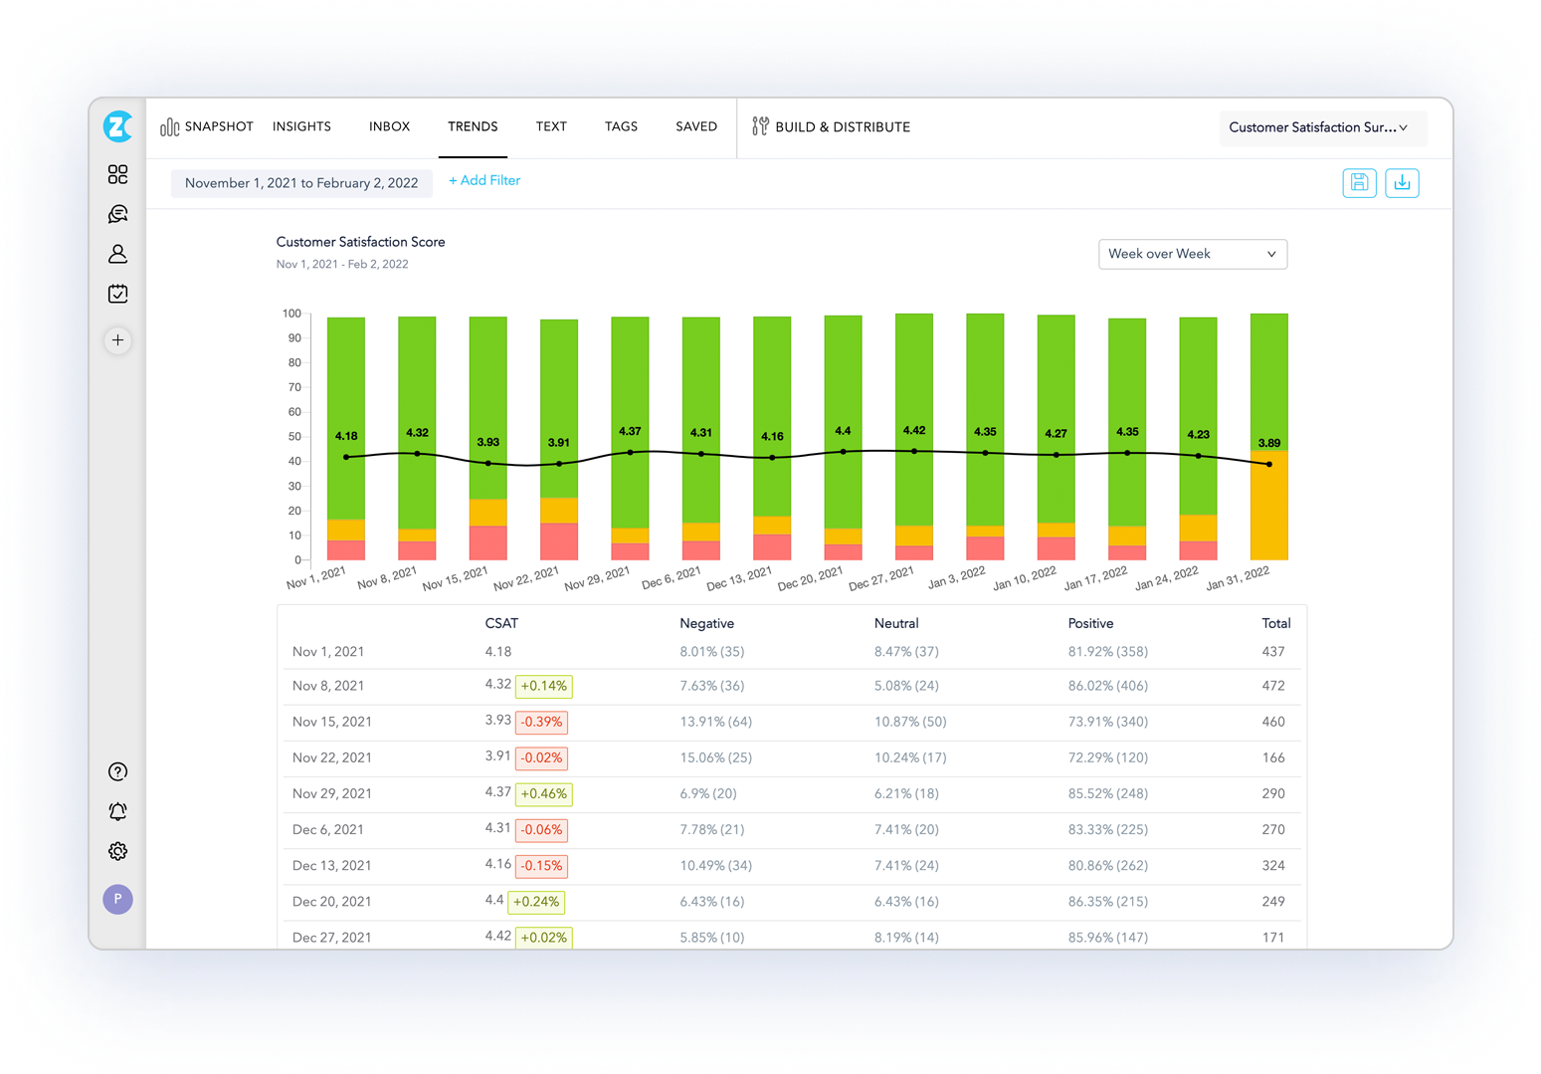Click the Positive column header
Screen dimensions: 1541x1074
click(1090, 623)
